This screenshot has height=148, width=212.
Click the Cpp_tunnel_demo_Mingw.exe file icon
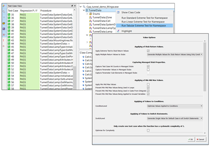click(84, 7)
